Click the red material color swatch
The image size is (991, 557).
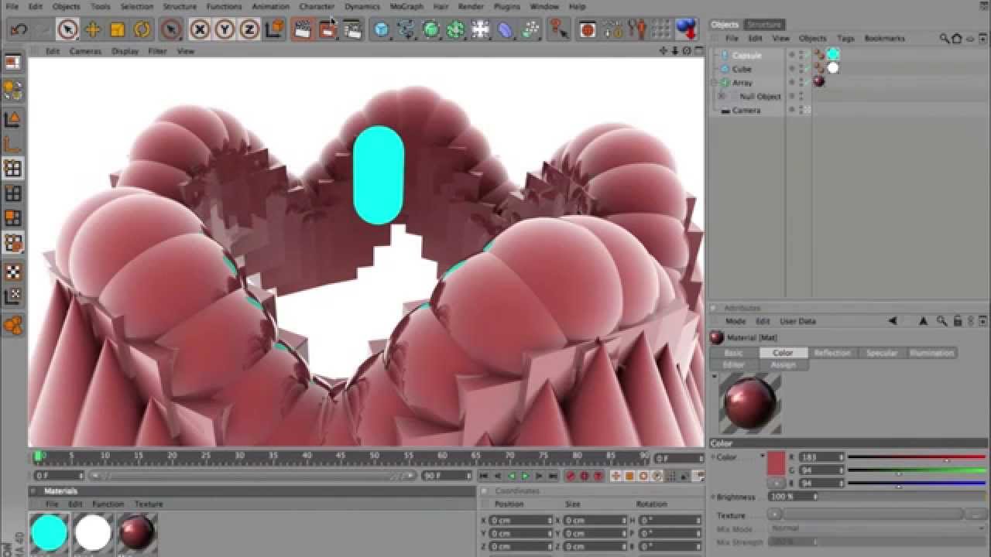pos(777,463)
